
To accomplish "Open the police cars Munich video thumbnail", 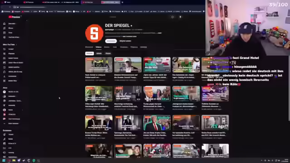I will (215, 94).
